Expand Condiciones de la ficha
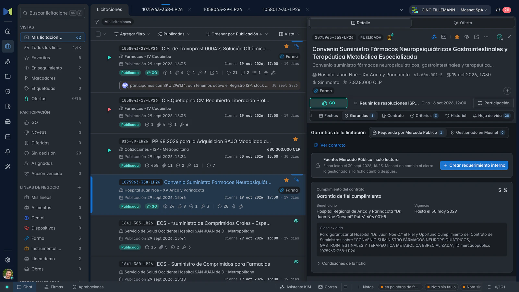This screenshot has height=292, width=519. [x=341, y=263]
